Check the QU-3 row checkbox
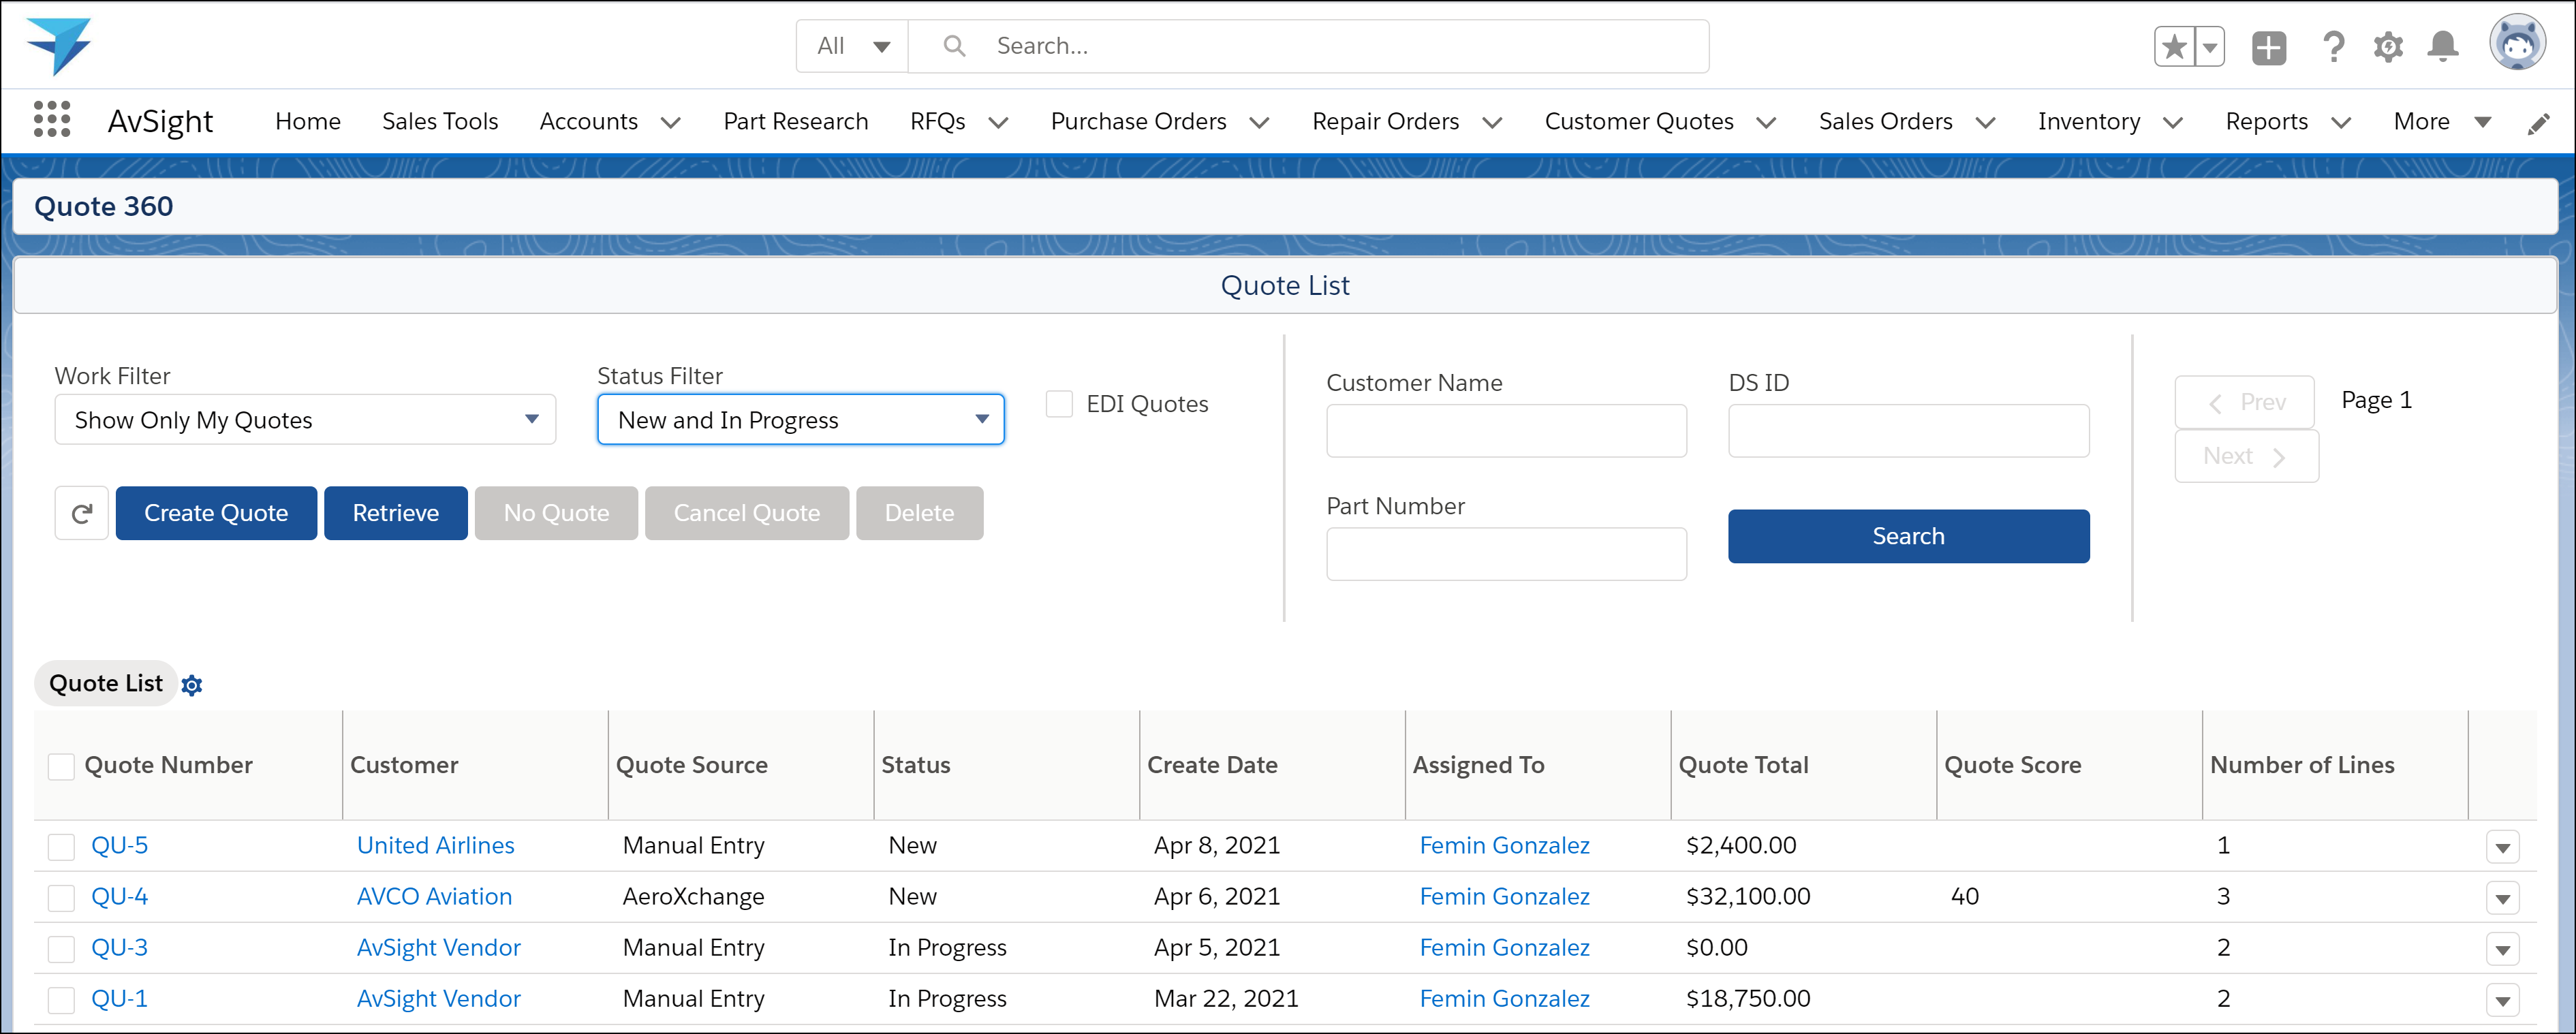This screenshot has width=2576, height=1034. (61, 949)
